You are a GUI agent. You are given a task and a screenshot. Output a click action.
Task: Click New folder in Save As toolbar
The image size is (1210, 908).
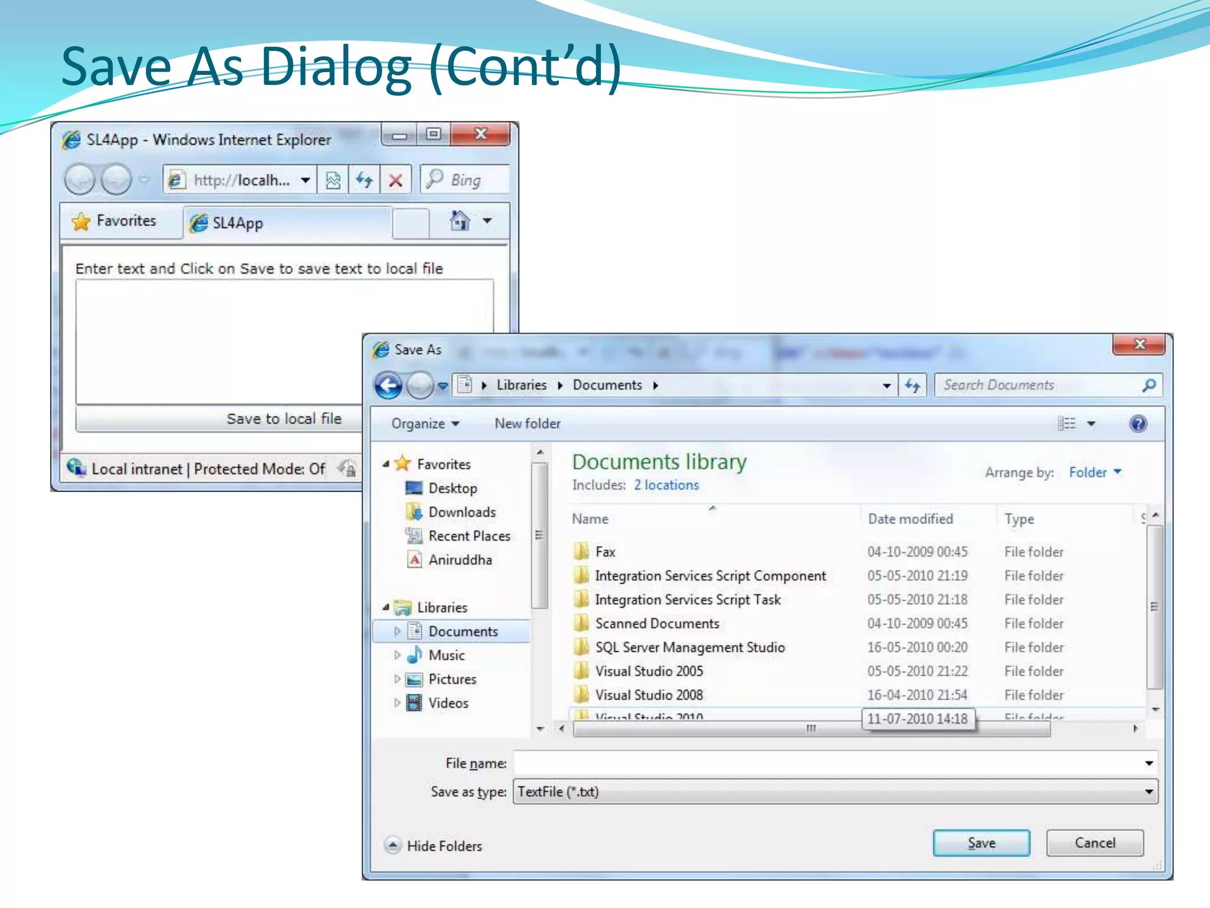528,424
